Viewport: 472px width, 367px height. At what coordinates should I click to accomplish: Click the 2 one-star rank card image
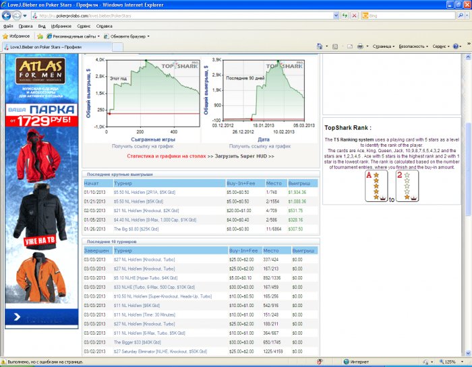pos(407,186)
